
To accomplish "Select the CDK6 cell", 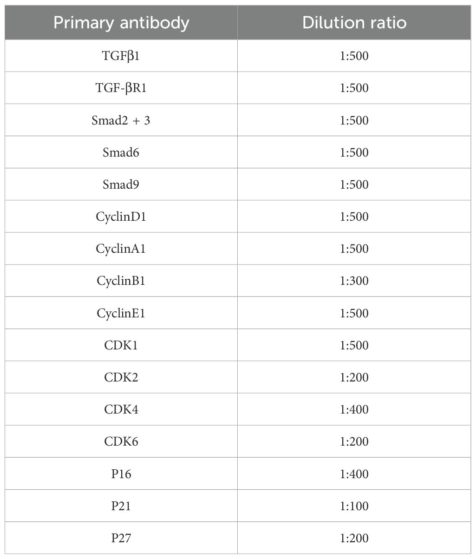I will pos(121,441).
